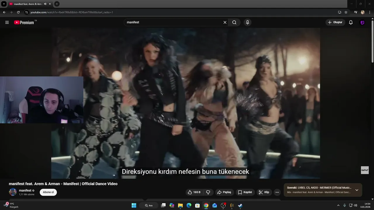The height and width of the screenshot is (210, 374).
Task: Subscribe with Abone ol button
Action: click(48, 192)
